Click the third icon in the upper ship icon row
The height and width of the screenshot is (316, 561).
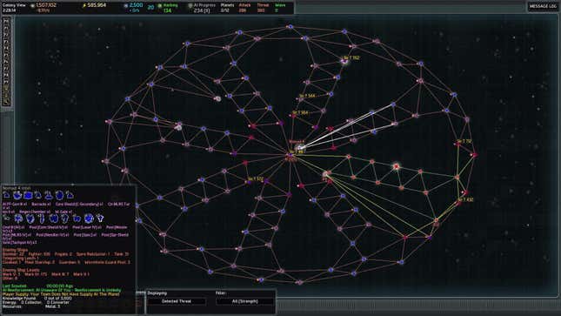[28, 195]
